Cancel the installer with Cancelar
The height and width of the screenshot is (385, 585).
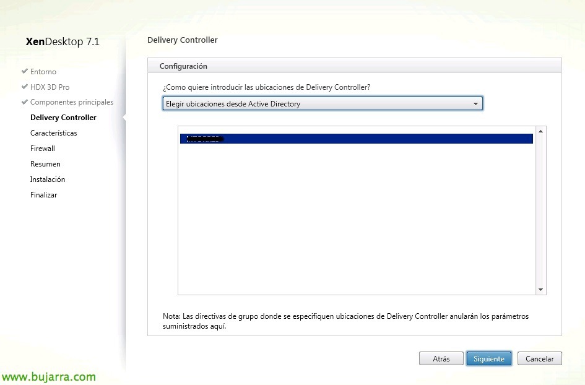click(x=539, y=358)
